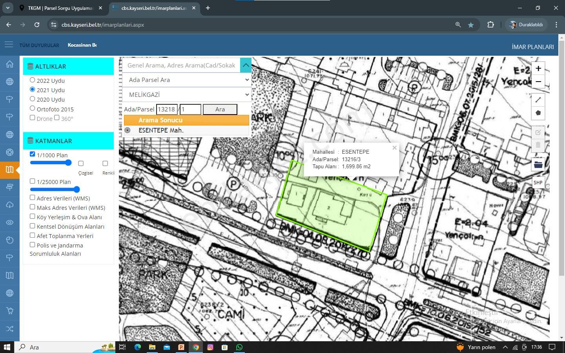
Task: Open the MELİKGAZİ district dropdown
Action: tap(187, 95)
